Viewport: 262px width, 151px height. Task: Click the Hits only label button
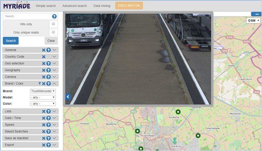26,24
